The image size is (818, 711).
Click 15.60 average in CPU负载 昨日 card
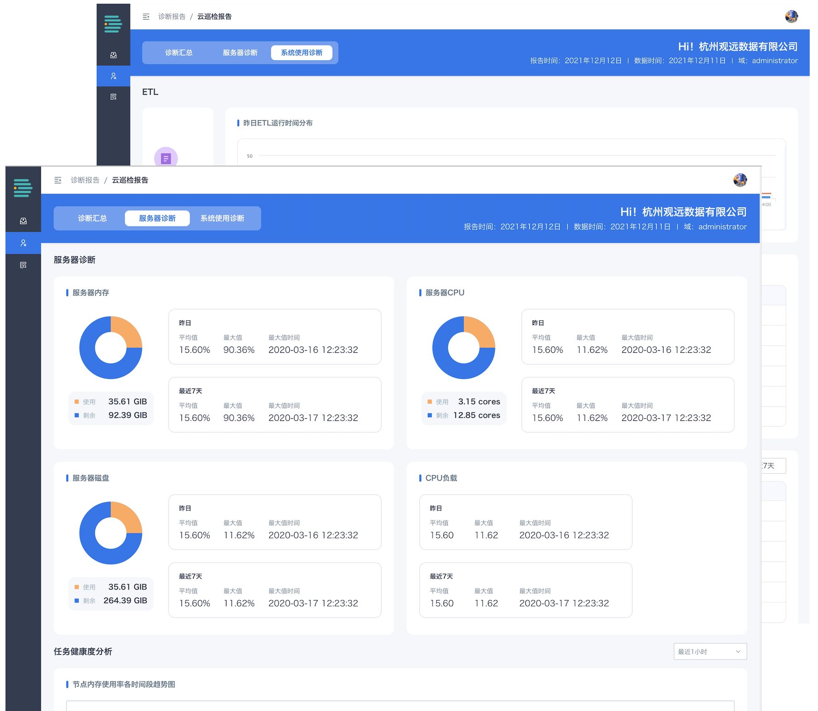(442, 535)
